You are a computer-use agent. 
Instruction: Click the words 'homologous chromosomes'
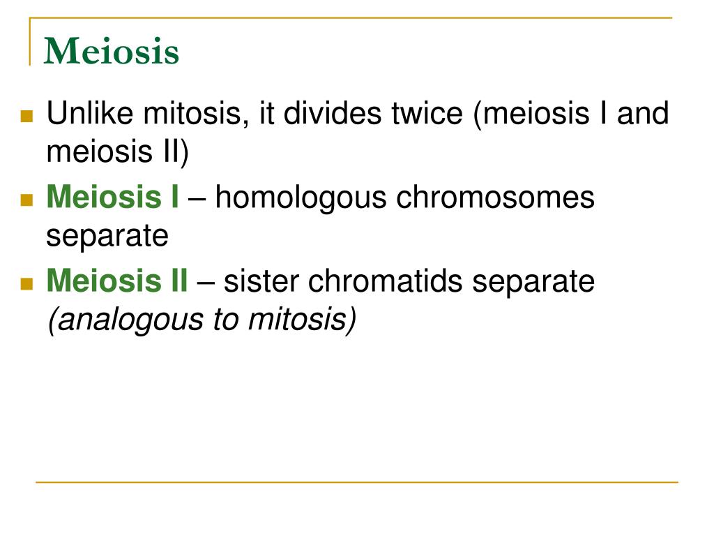405,198
